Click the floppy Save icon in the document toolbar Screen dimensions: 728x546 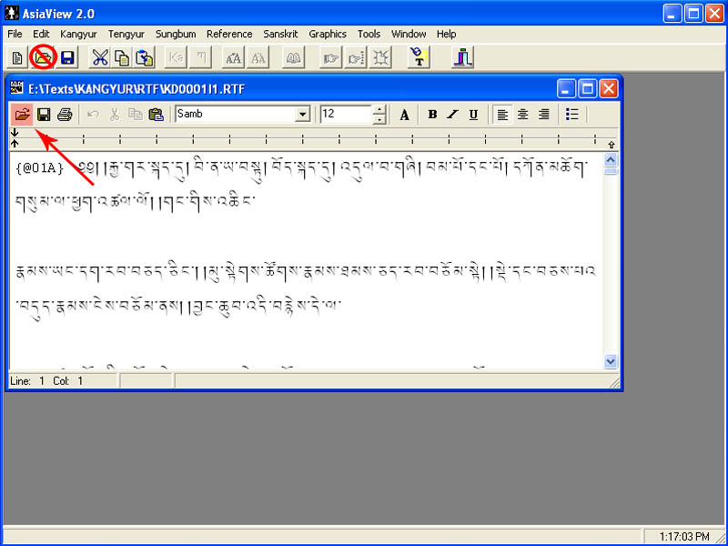pyautogui.click(x=44, y=115)
